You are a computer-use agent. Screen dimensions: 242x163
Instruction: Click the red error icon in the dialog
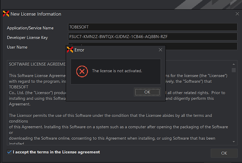click(82, 71)
